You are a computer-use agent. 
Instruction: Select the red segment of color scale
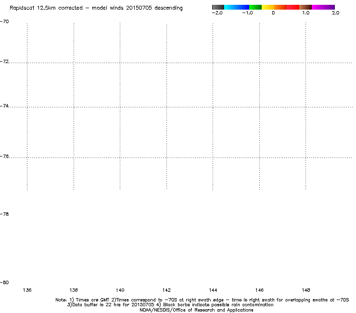point(293,7)
